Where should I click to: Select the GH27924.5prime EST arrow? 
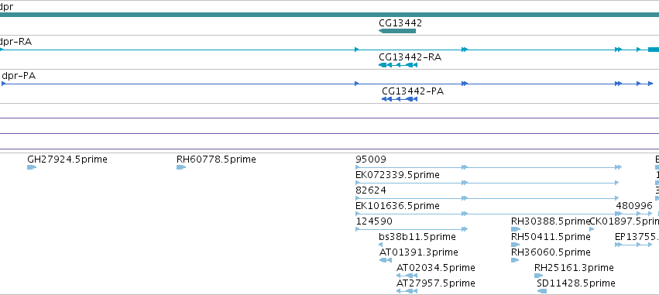point(32,167)
